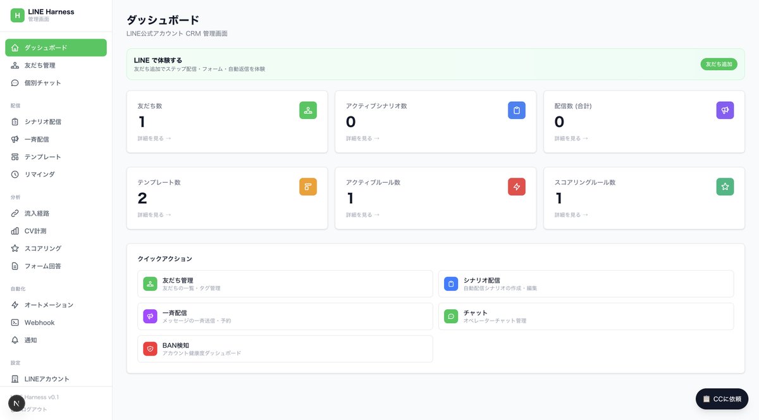This screenshot has height=420, width=759.
Task: Click the home icon beside ダッシュボード
Action: [15, 47]
